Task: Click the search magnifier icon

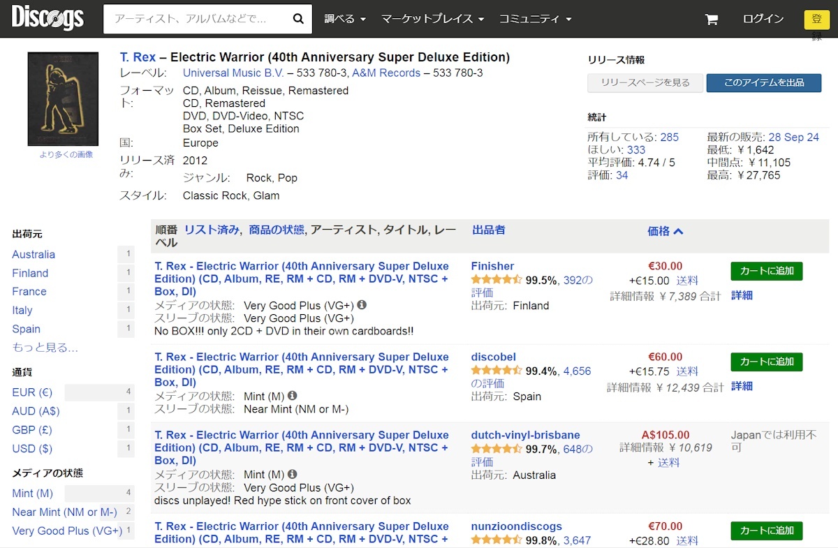Action: tap(298, 19)
